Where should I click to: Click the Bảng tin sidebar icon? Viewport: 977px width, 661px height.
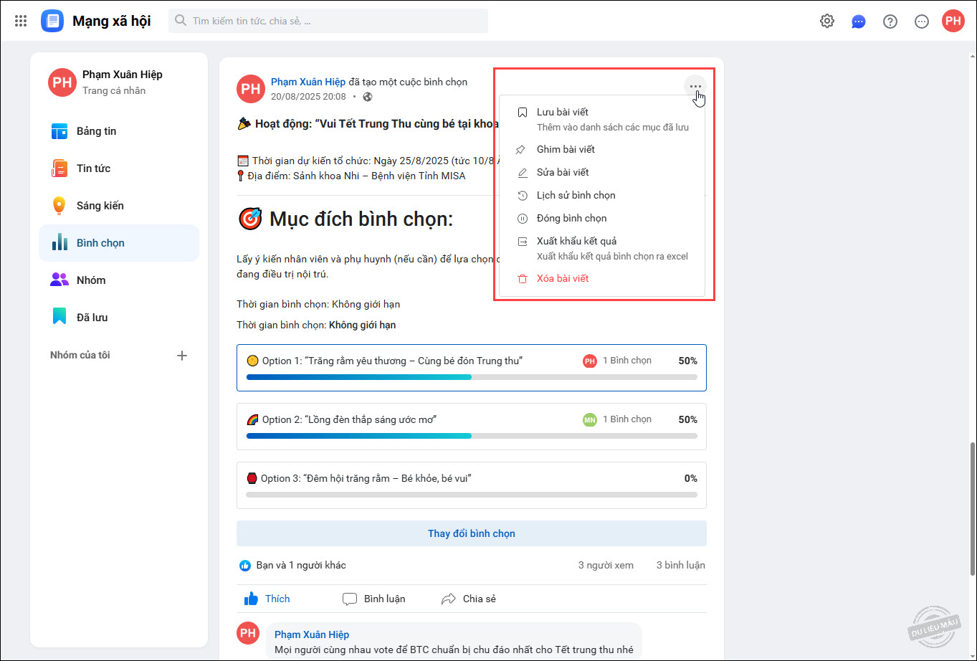[59, 131]
